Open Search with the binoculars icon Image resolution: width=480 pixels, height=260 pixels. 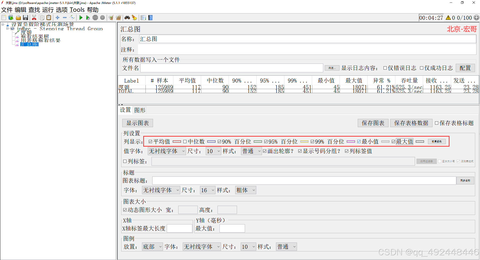[x=127, y=18]
